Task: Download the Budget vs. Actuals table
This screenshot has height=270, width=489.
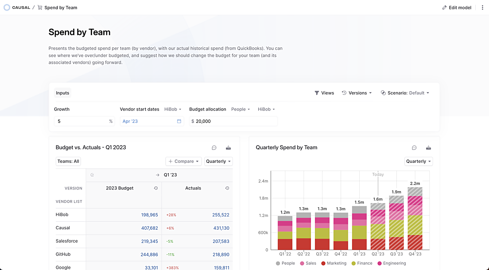Action: click(228, 148)
